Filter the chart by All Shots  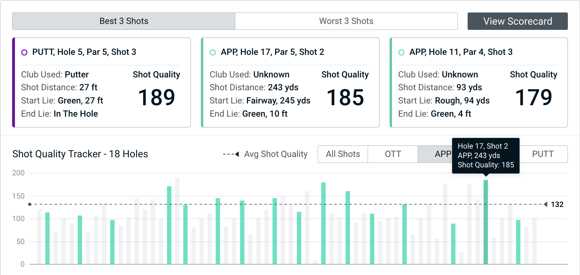coord(343,154)
